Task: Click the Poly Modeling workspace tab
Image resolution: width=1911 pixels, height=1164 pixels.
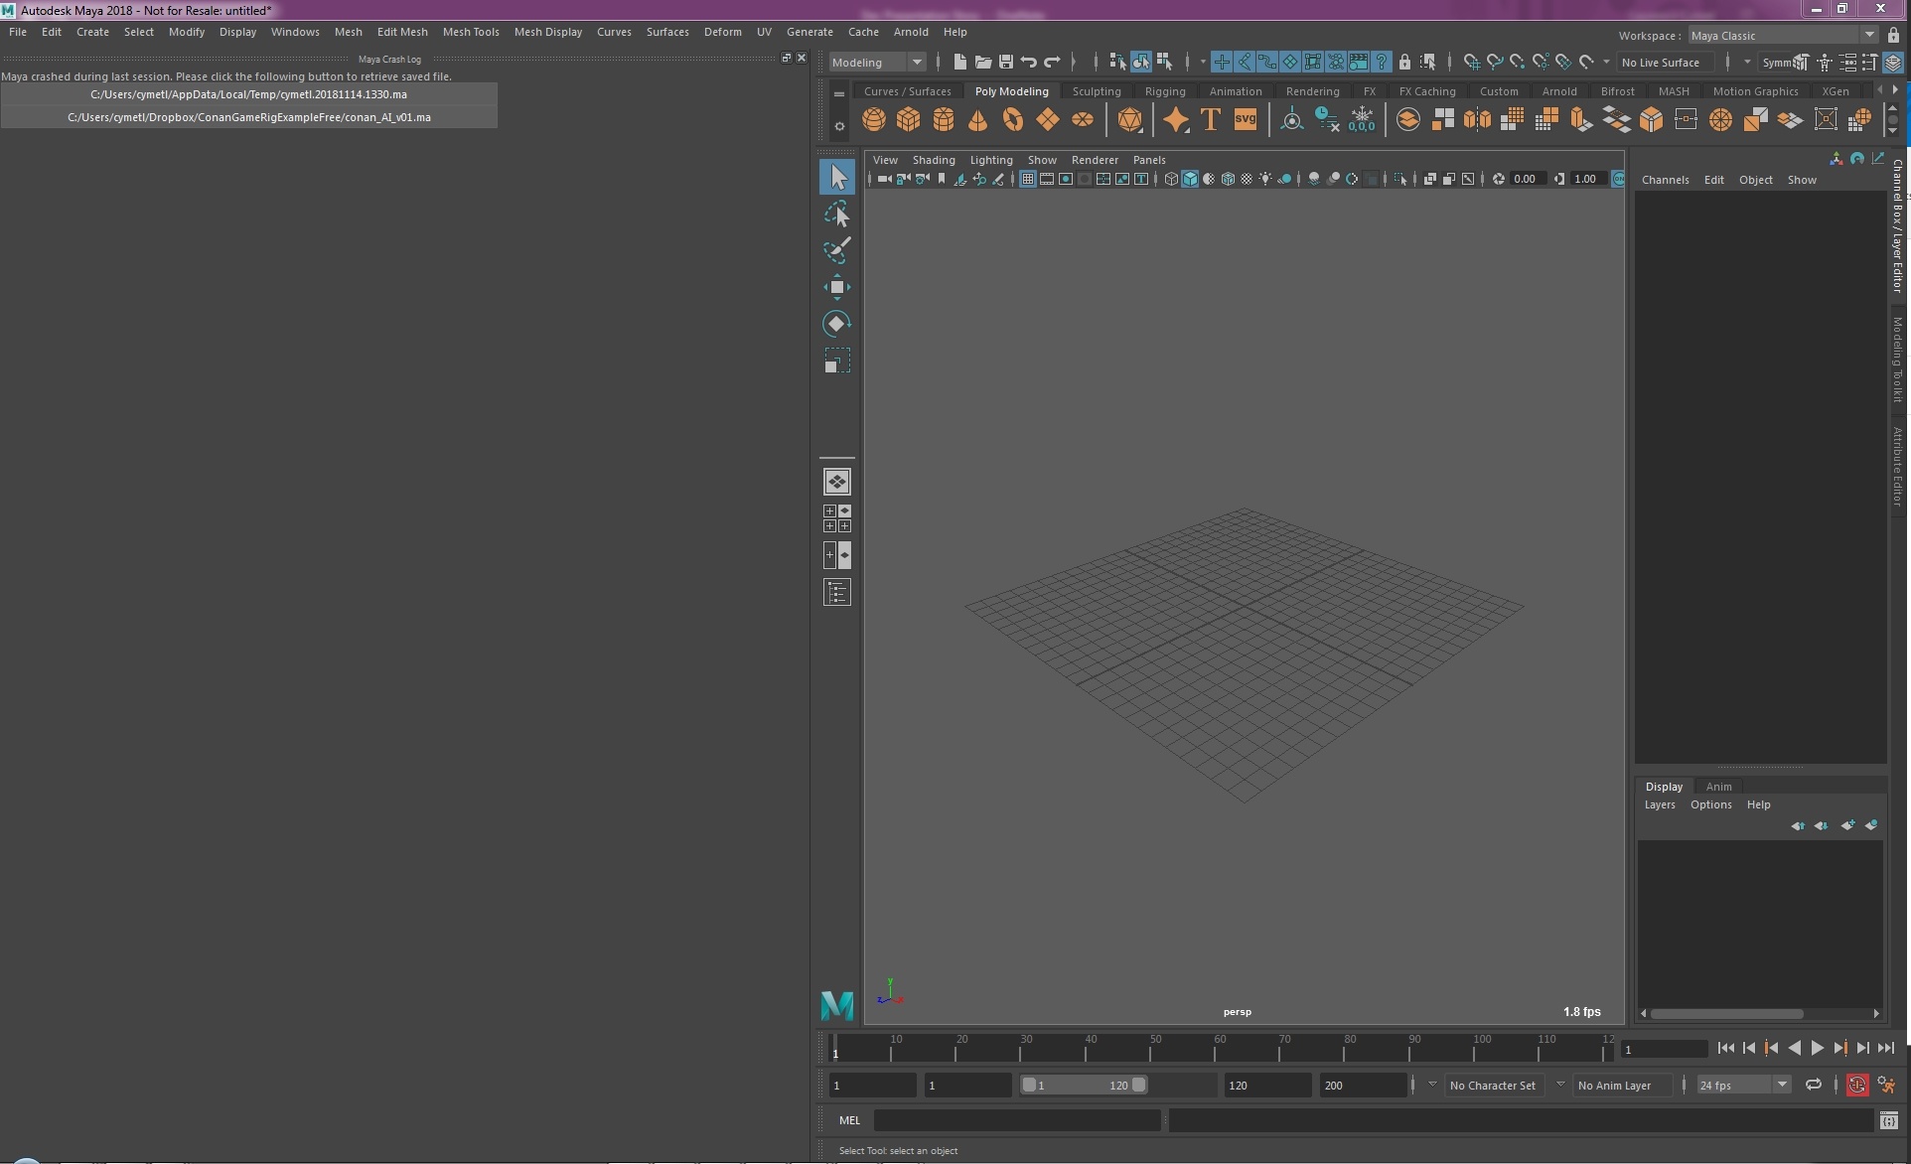Action: [1010, 90]
